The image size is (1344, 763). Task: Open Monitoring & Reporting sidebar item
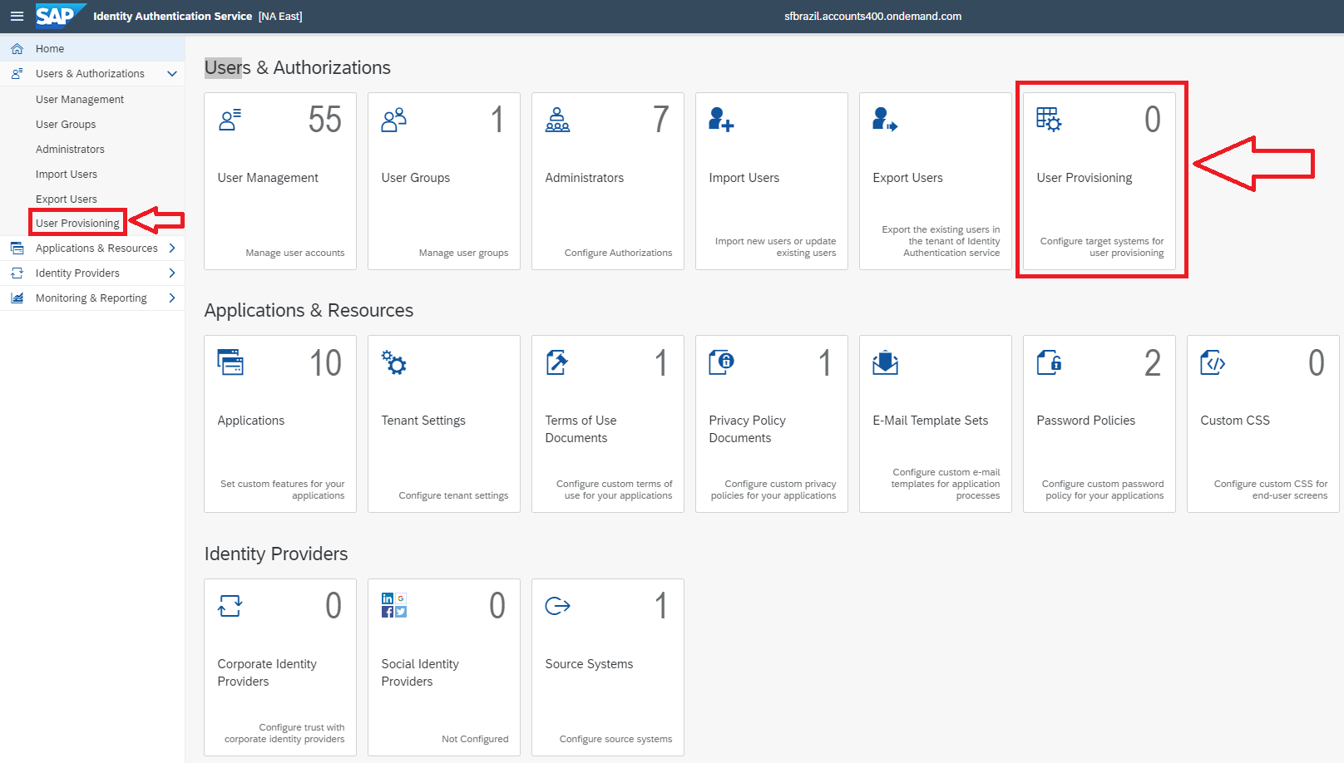tap(92, 298)
